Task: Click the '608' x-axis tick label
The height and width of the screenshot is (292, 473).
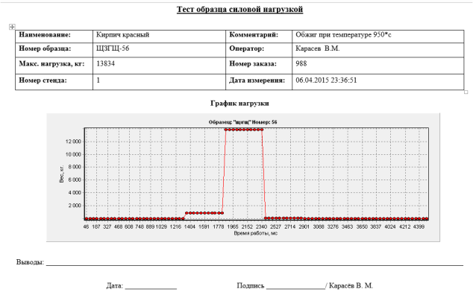Action: coord(128,226)
